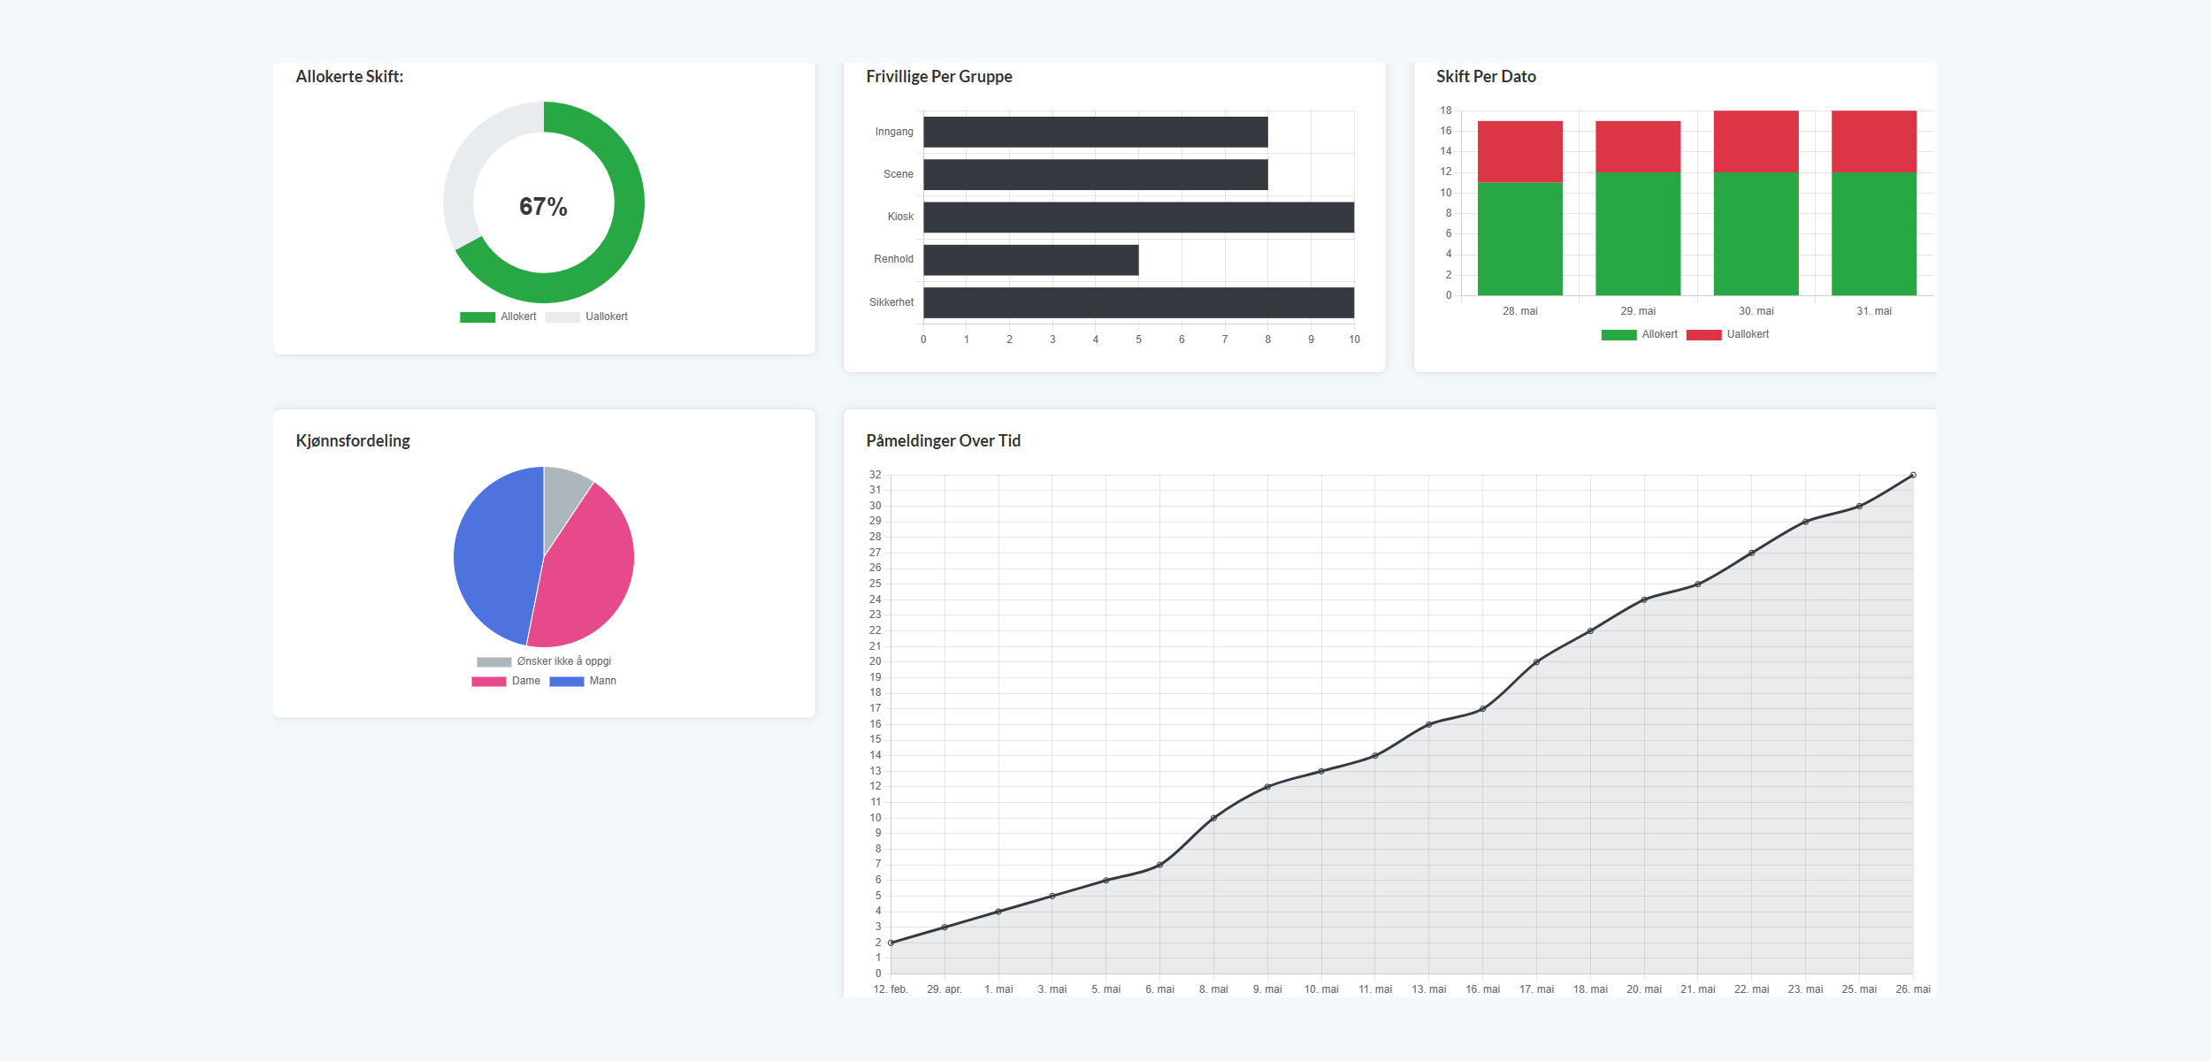Click the Inngang bar in group chart
2211x1061 pixels.
(1095, 133)
